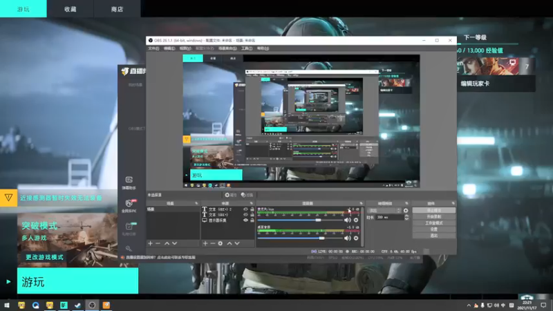Move scene up with the Scenes panel up arrow
This screenshot has width=553, height=311.
coord(167,243)
